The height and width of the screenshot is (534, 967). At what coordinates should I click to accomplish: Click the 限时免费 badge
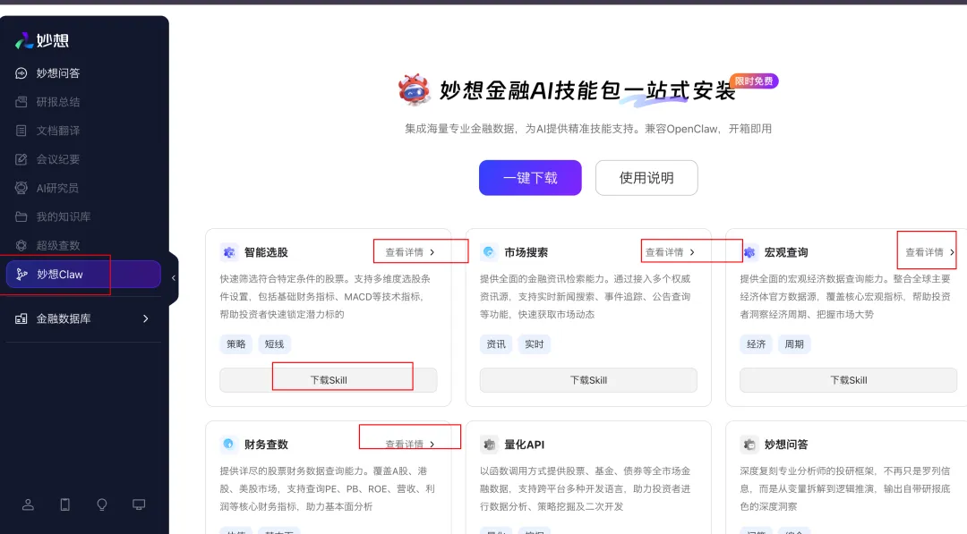coord(754,81)
